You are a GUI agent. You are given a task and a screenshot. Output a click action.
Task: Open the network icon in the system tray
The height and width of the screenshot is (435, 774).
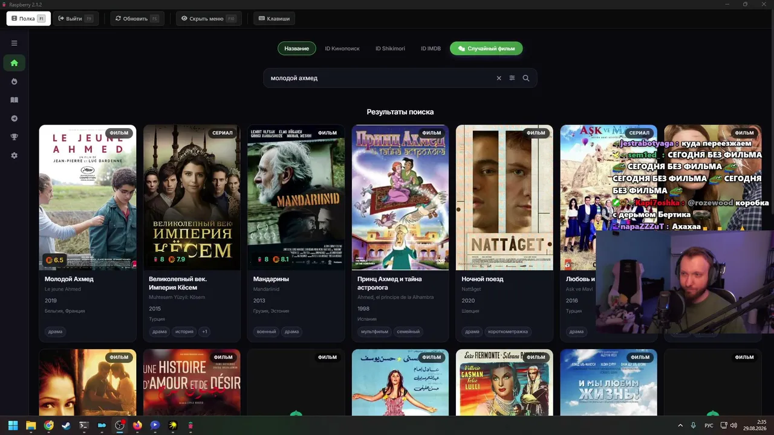[x=724, y=425]
